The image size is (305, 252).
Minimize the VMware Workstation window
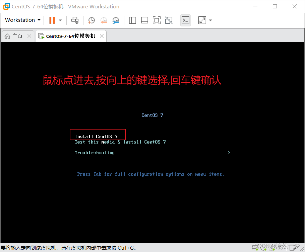pyautogui.click(x=255, y=6)
